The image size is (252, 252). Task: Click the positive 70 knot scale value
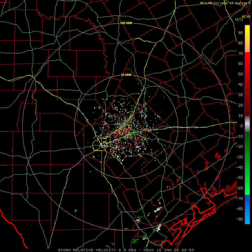241,53
